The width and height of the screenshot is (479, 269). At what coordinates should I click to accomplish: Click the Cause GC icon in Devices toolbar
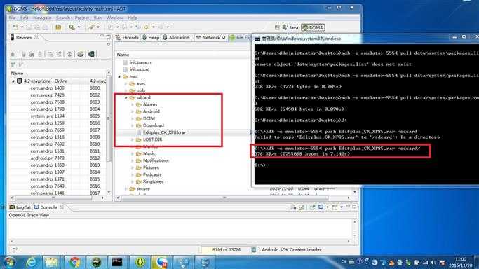point(40,54)
